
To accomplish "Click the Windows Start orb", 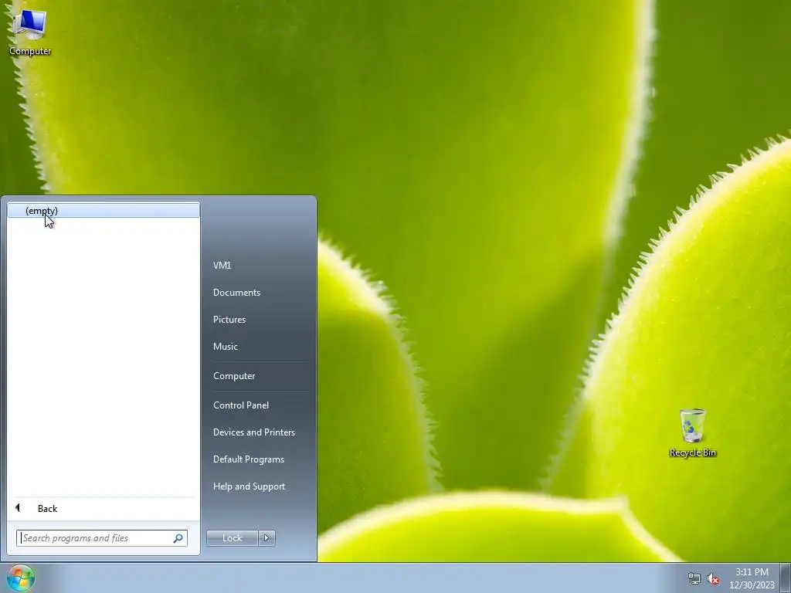I will [x=20, y=578].
